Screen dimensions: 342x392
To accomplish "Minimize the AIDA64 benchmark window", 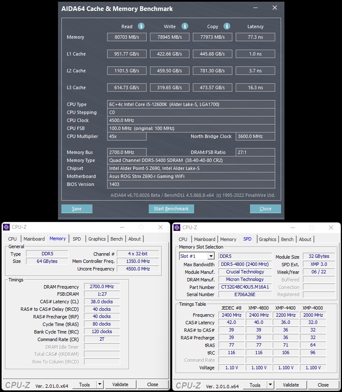I will 255,8.
